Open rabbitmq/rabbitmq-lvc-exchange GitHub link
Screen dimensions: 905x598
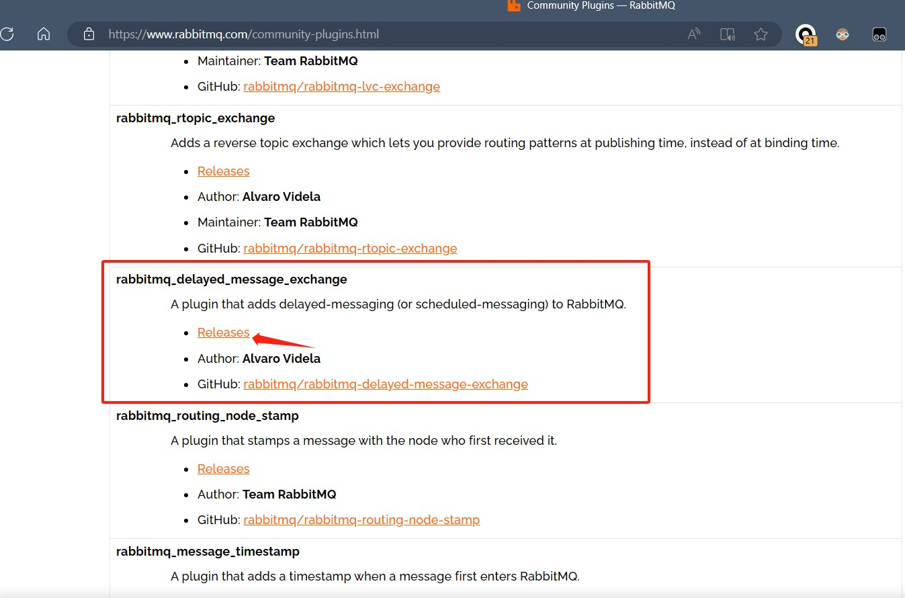341,87
